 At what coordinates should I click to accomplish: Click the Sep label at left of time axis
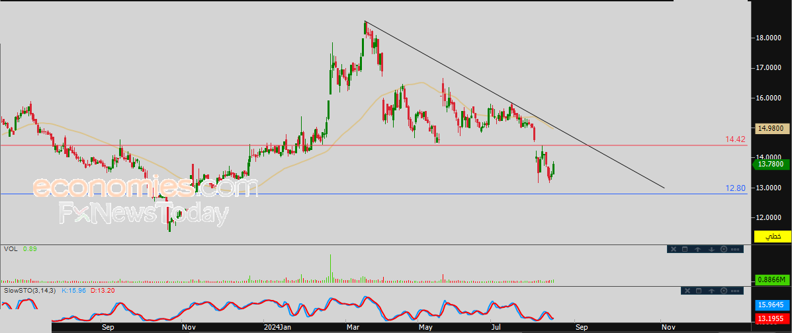point(108,328)
